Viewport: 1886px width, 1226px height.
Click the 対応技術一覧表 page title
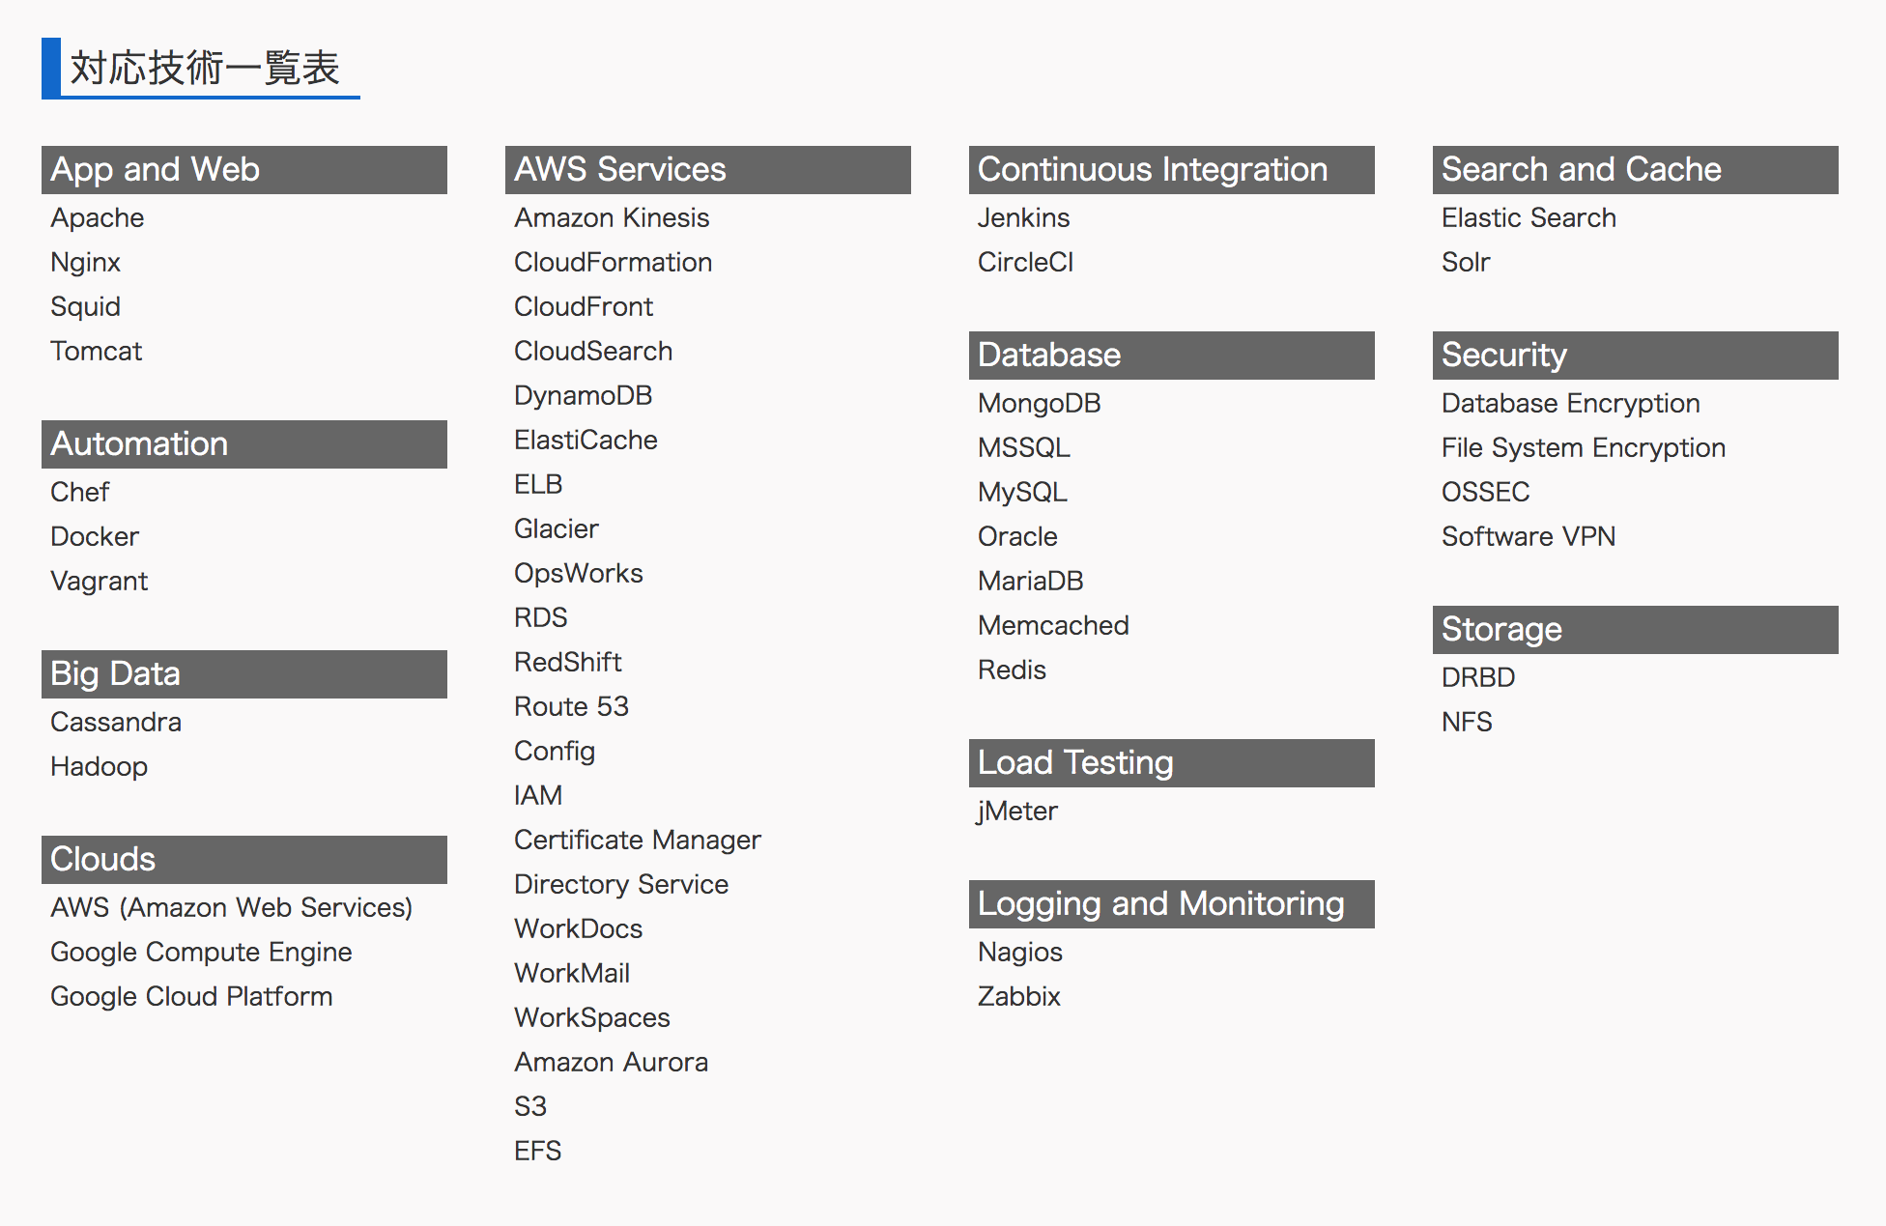coord(205,69)
